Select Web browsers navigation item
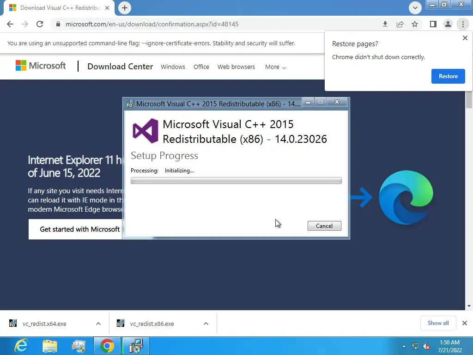 tap(236, 67)
